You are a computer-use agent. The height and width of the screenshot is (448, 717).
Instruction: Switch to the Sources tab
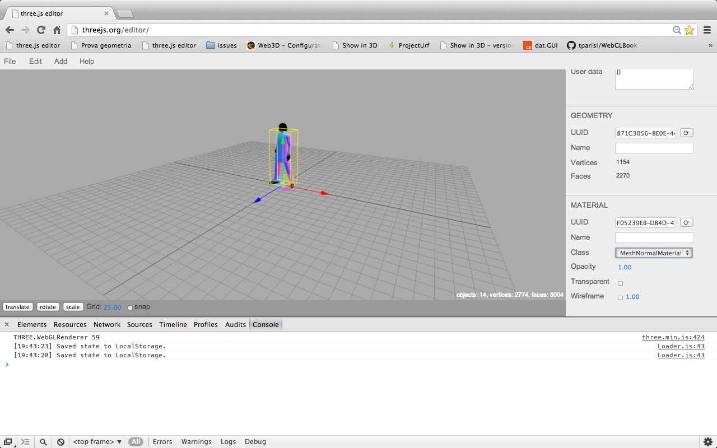click(139, 324)
